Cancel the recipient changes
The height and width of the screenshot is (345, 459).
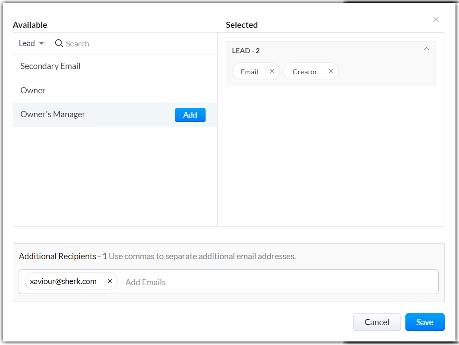[x=377, y=322]
